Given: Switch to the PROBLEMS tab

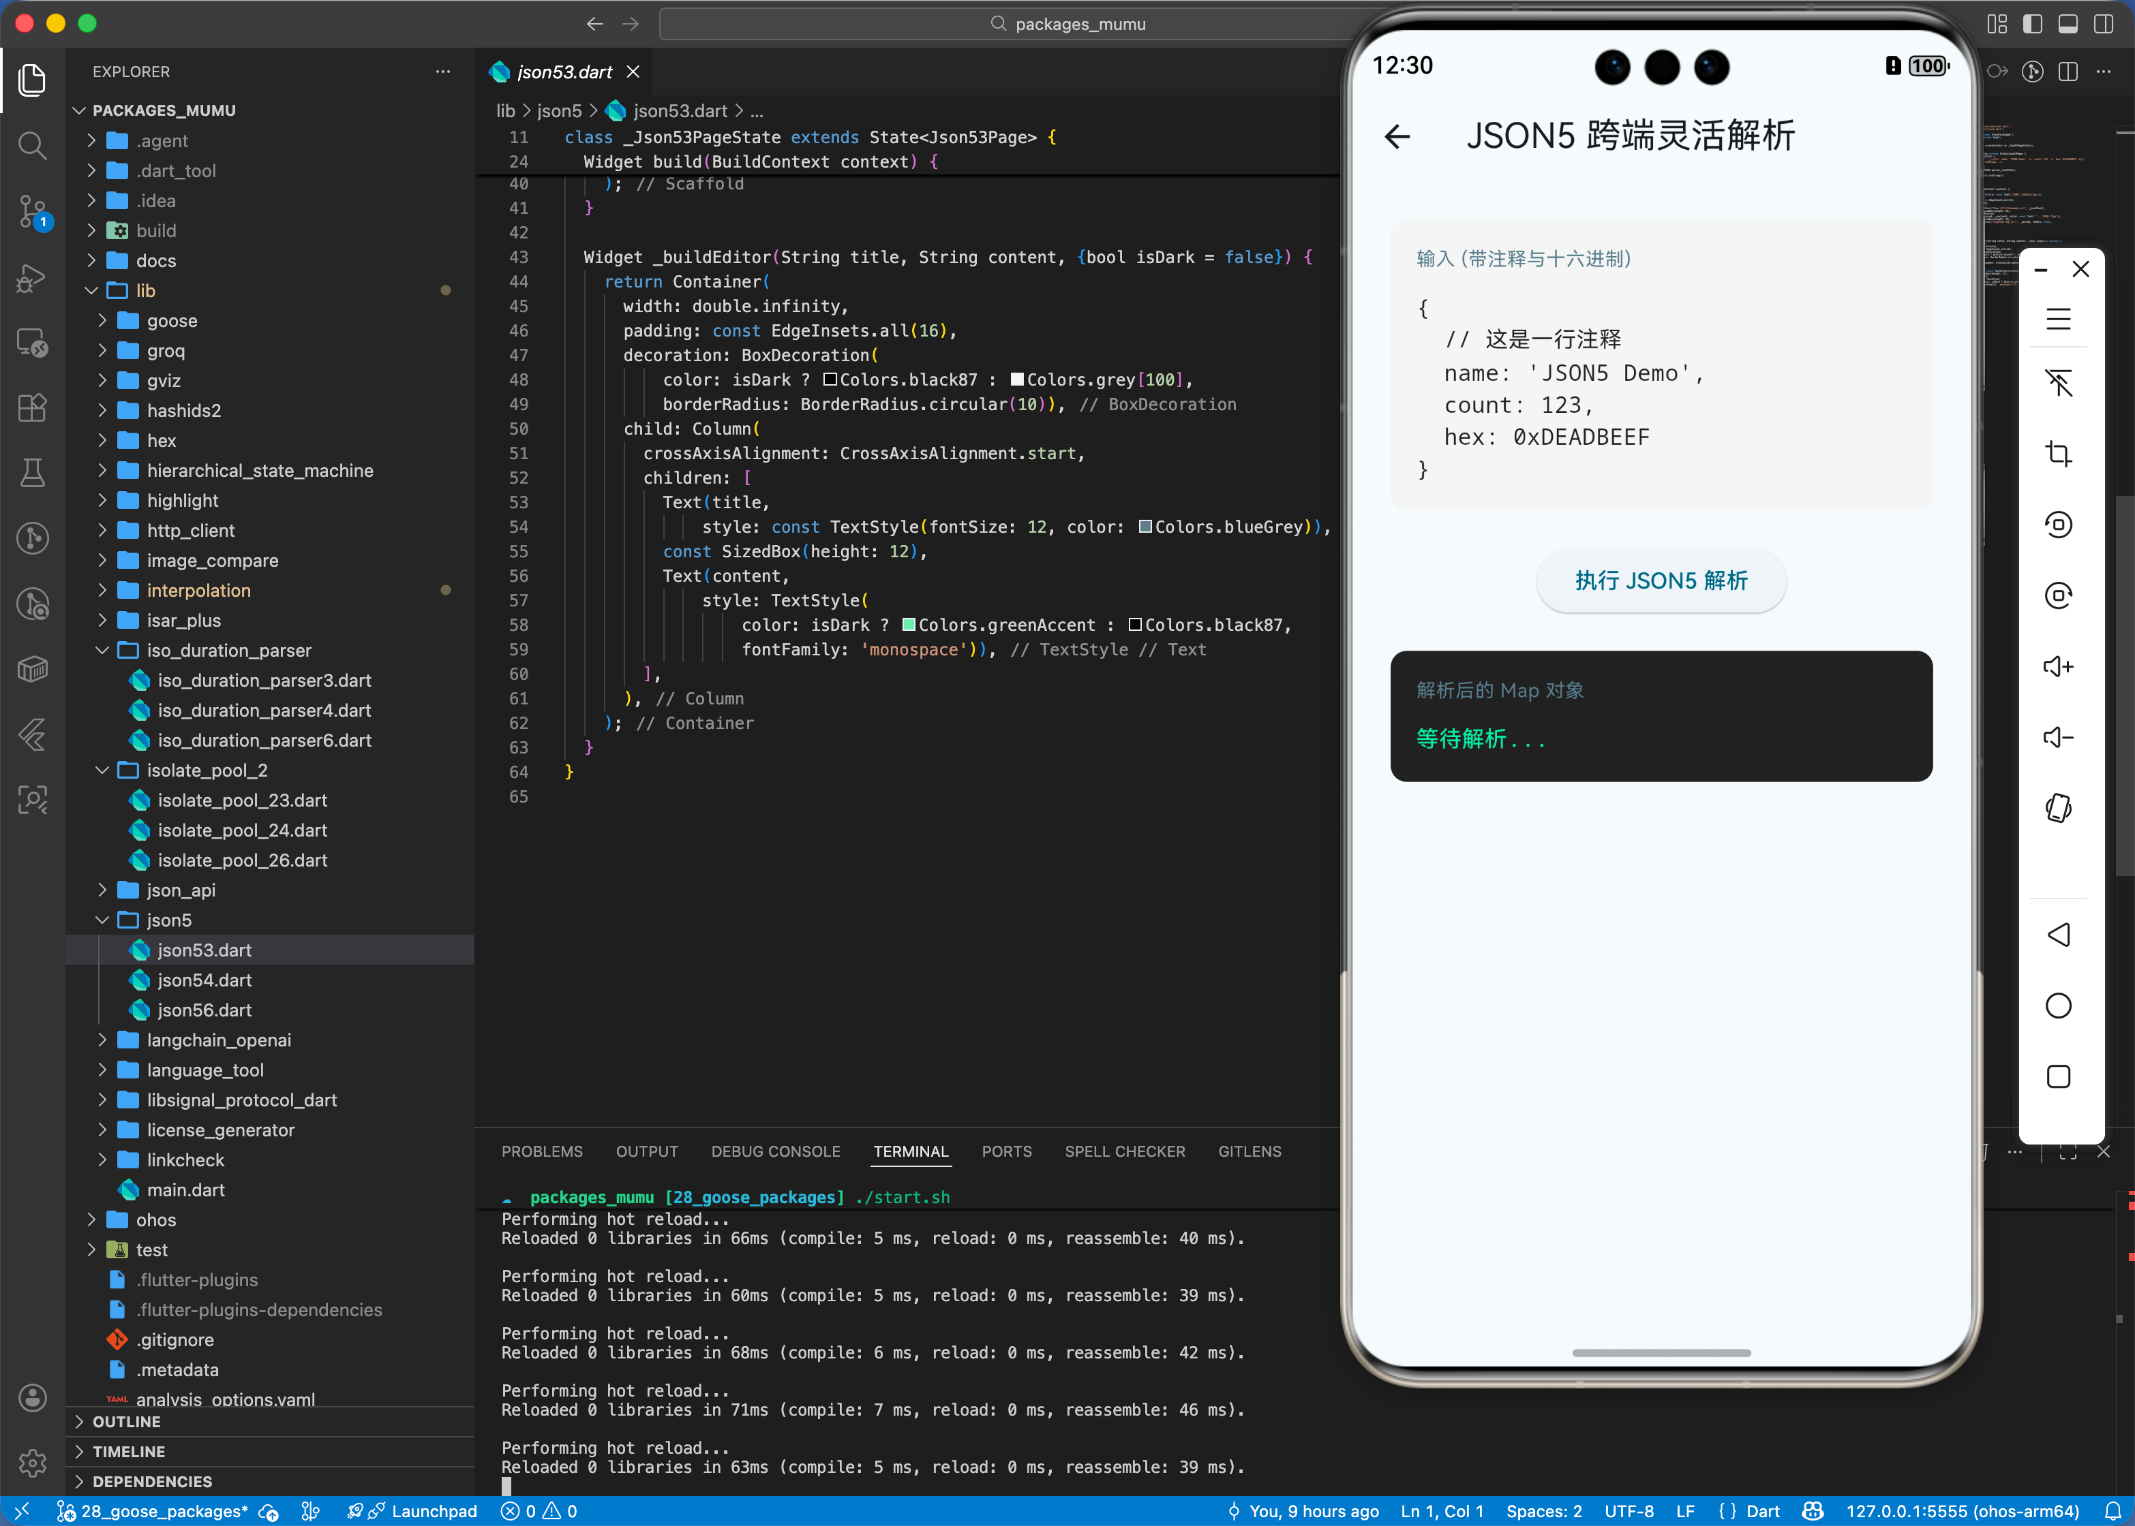Looking at the screenshot, I should (x=541, y=1151).
